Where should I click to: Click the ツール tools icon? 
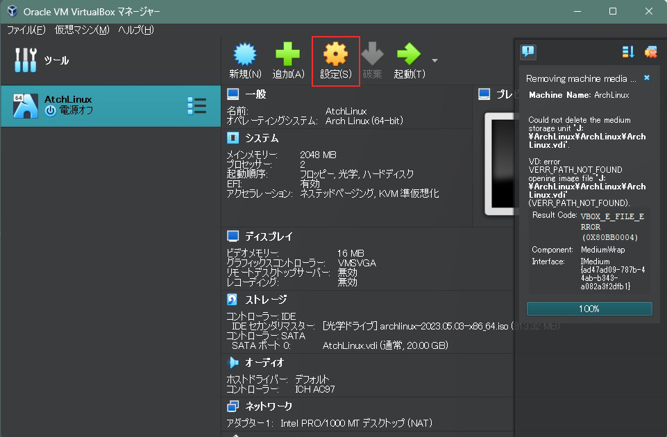click(x=26, y=60)
